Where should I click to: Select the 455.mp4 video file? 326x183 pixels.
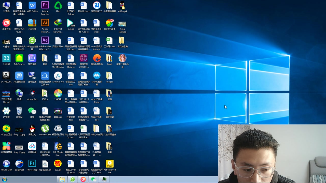(x=123, y=7)
